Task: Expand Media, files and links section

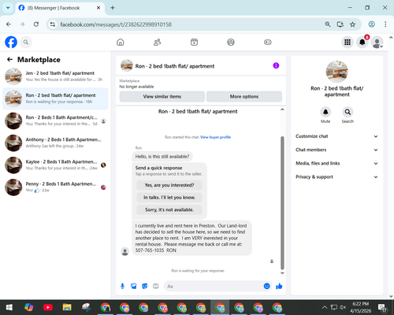Action: click(x=336, y=163)
